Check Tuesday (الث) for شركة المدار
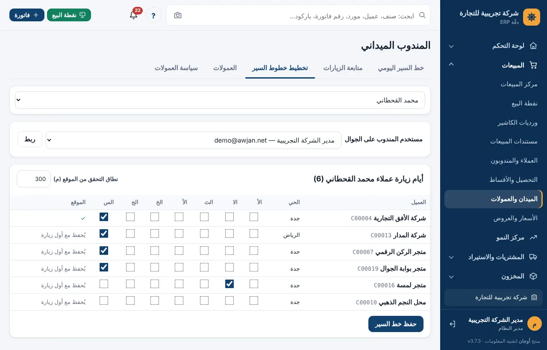 tap(204, 233)
